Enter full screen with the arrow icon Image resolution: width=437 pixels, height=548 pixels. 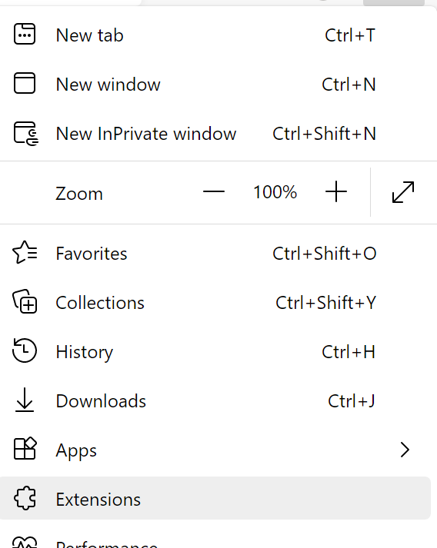(x=403, y=192)
